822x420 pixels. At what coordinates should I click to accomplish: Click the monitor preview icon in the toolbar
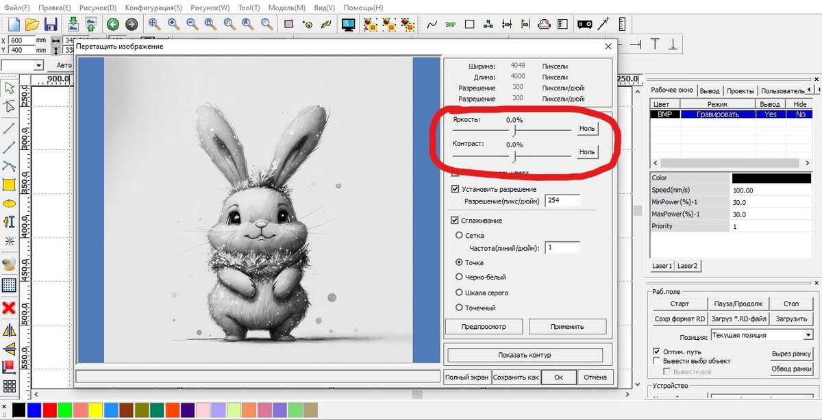click(348, 25)
